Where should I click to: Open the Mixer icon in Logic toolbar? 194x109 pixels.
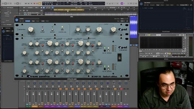[x=18, y=4]
